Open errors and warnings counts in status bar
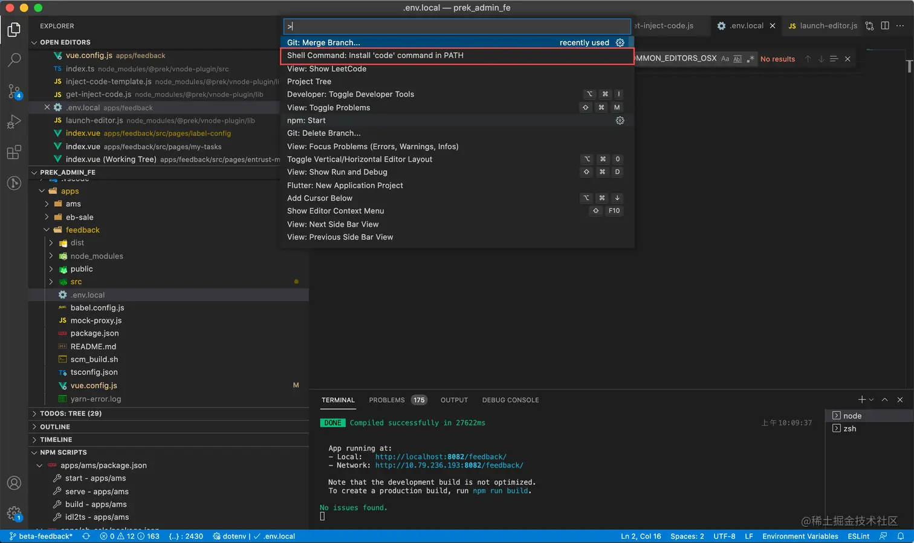 (x=130, y=536)
